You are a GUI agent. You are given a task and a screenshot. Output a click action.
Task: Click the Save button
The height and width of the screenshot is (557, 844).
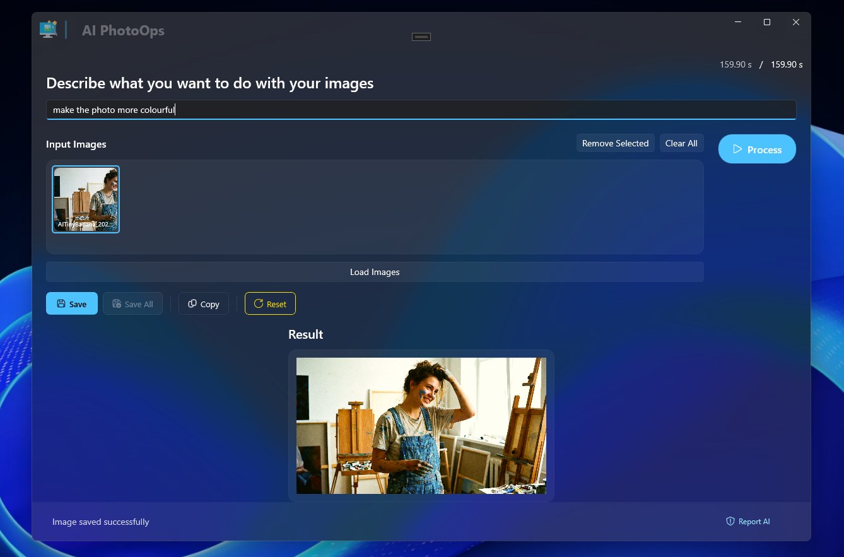(x=71, y=303)
